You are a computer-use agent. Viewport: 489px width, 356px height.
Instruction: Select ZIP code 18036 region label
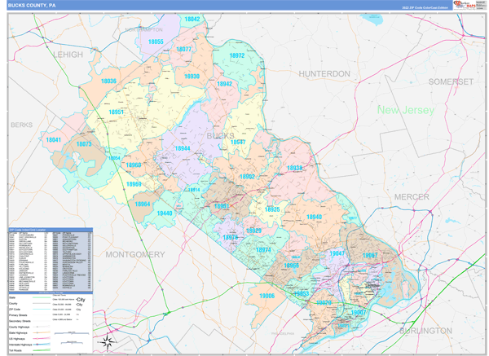pyautogui.click(x=108, y=81)
